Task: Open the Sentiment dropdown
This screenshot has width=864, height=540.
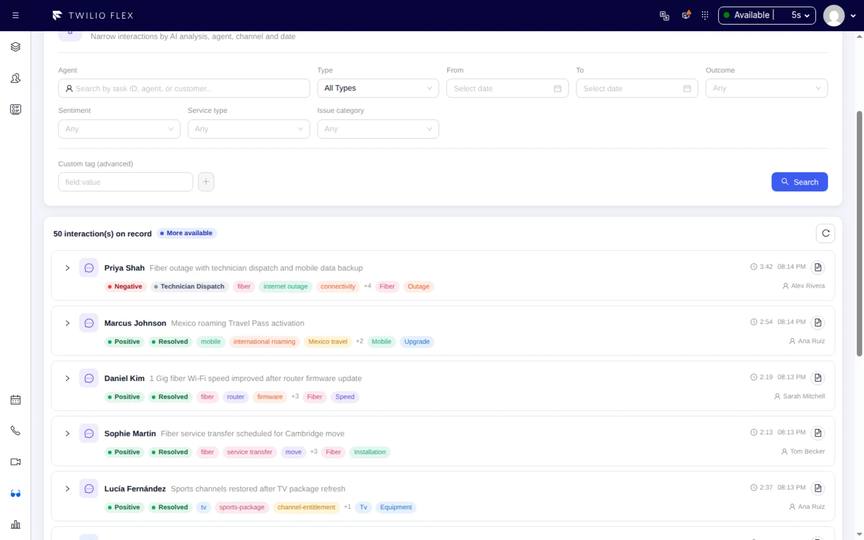Action: [x=119, y=129]
